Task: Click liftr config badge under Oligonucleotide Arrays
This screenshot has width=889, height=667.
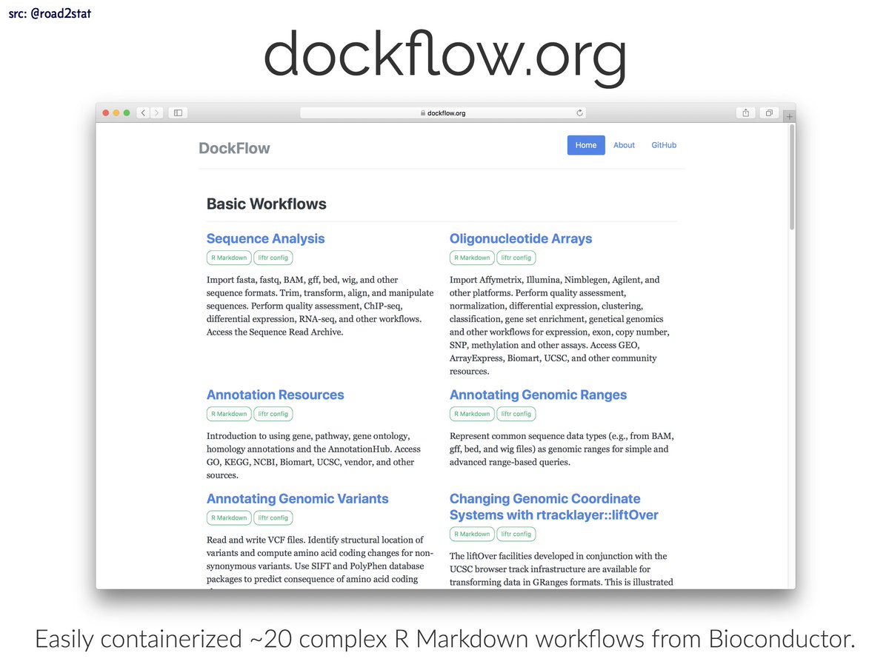Action: pos(516,258)
